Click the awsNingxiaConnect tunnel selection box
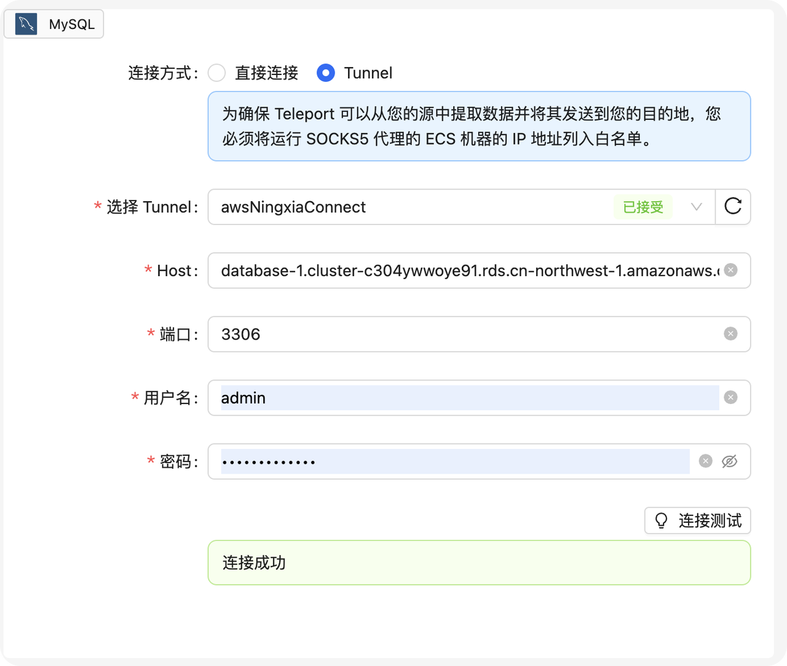The image size is (787, 666). [461, 207]
